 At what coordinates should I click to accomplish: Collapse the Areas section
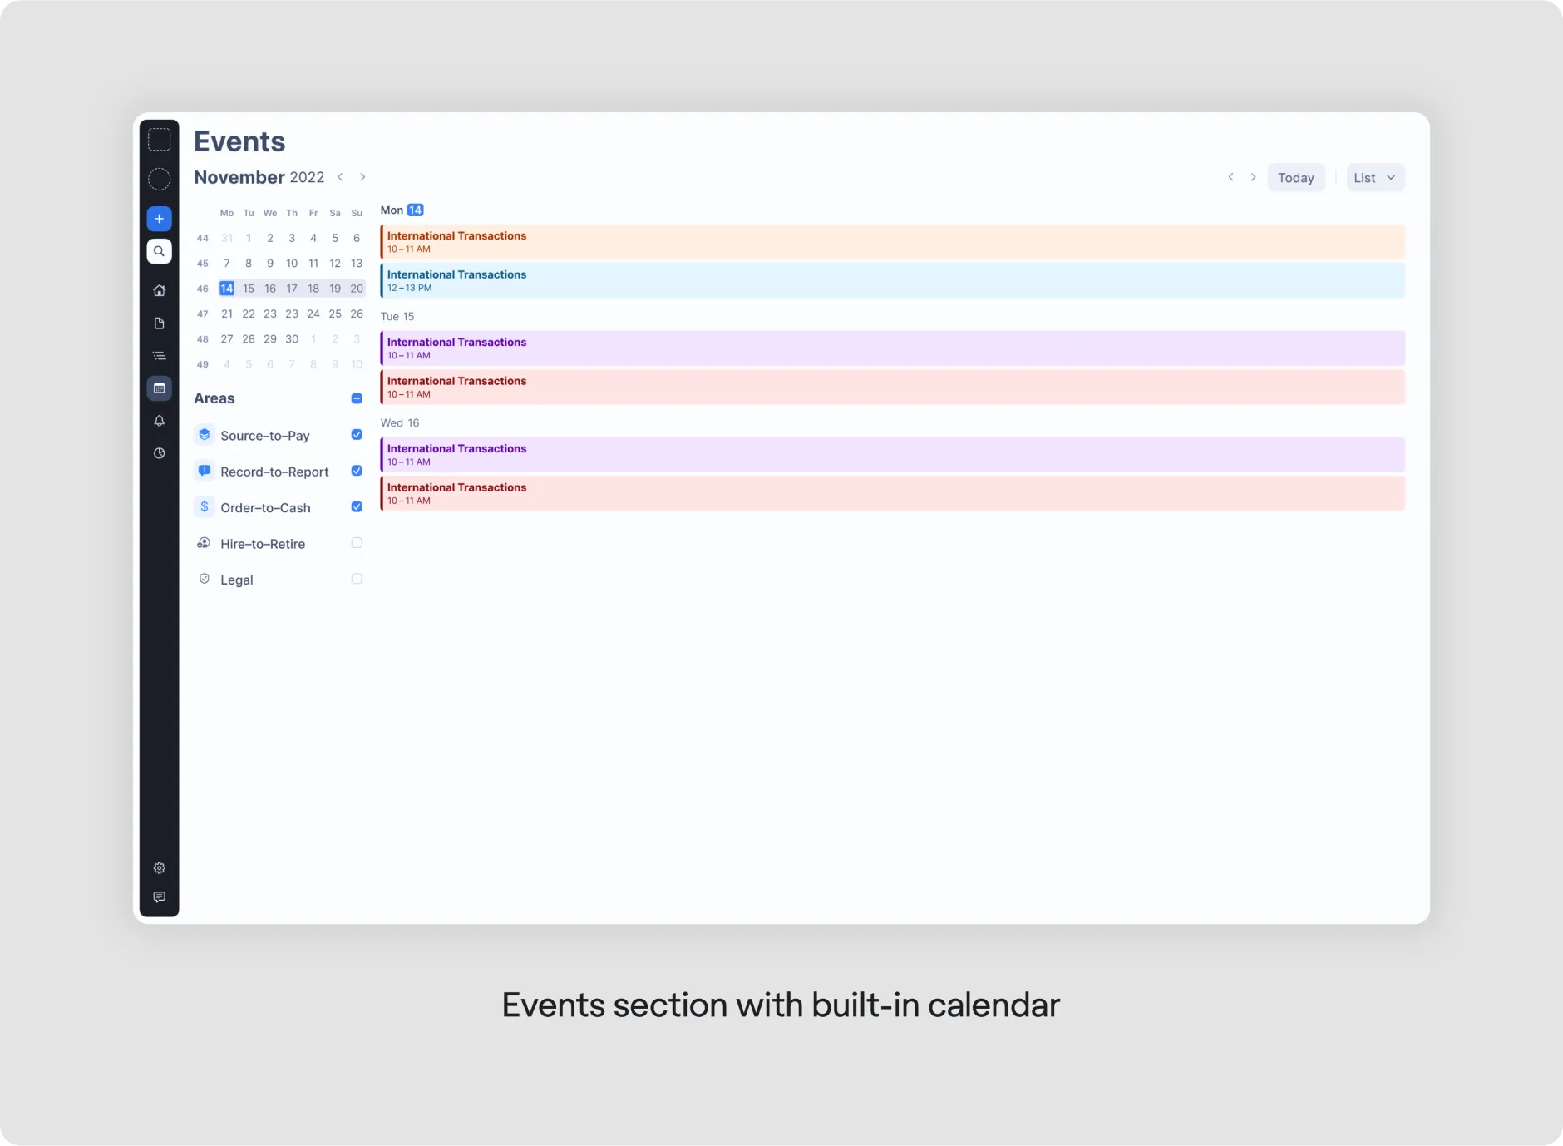point(355,398)
